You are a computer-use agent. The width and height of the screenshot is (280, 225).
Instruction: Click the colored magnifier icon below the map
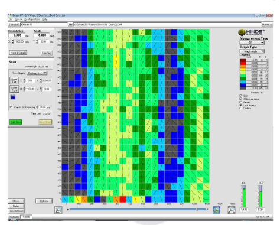coord(216,210)
